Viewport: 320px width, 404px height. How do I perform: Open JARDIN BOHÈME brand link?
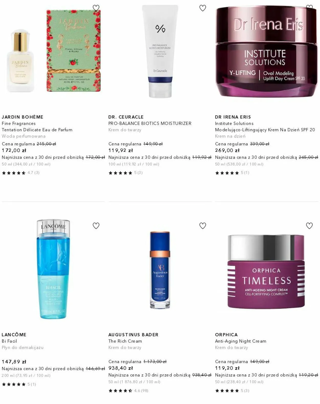[23, 117]
